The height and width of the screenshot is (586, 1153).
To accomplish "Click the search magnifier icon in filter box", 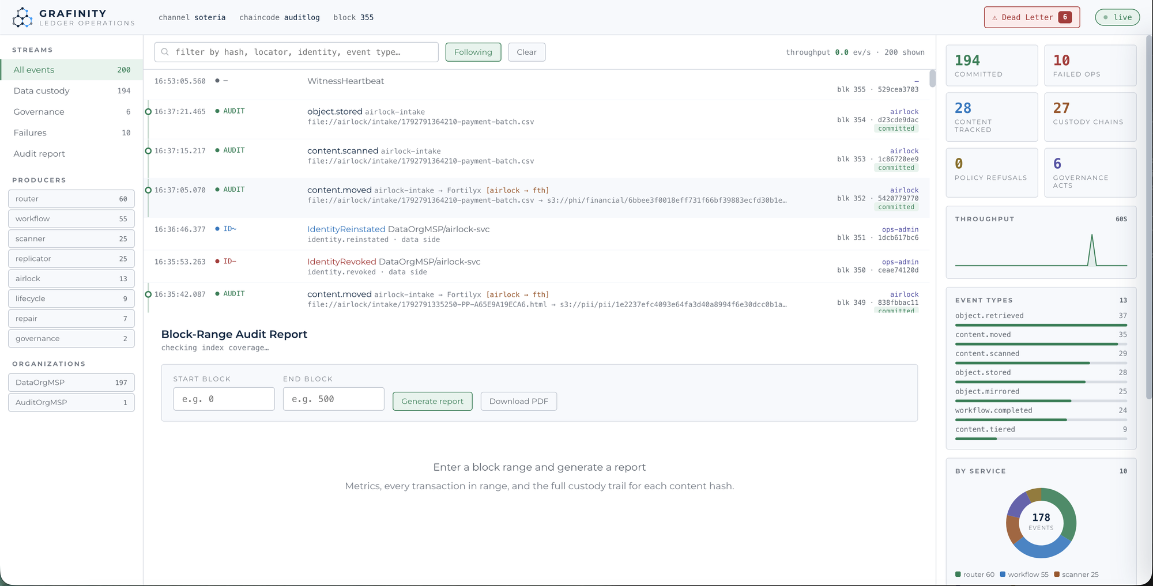I will [x=165, y=52].
